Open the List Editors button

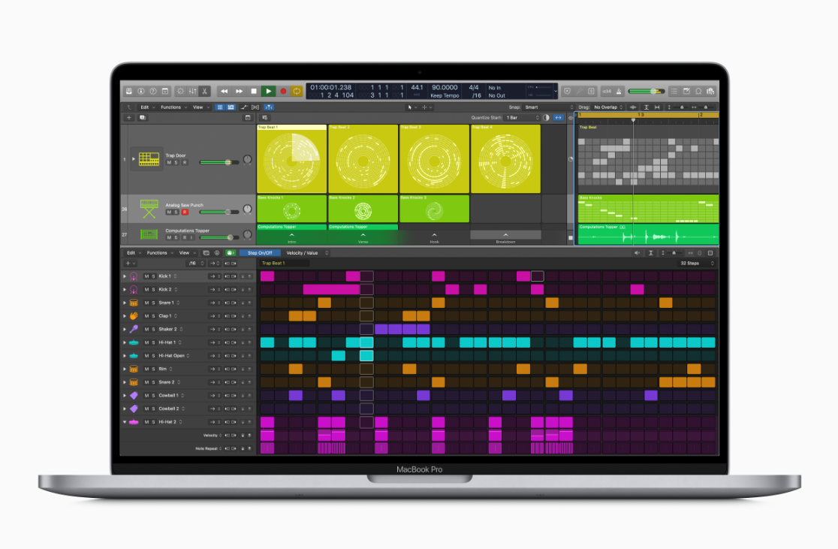(x=674, y=92)
